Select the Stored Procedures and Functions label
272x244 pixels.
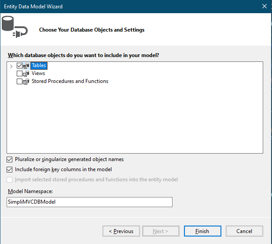[70, 81]
